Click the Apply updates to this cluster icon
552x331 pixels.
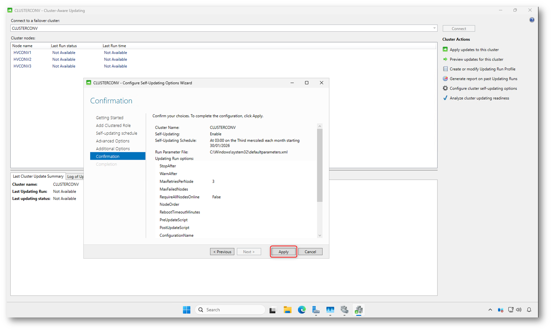coord(445,49)
